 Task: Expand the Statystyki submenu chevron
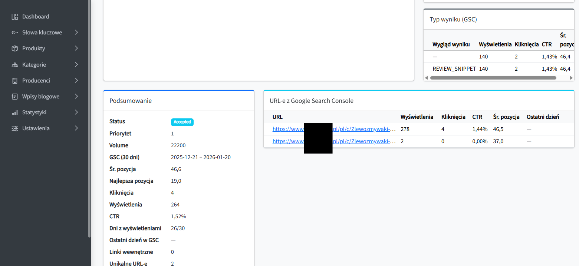[76, 112]
